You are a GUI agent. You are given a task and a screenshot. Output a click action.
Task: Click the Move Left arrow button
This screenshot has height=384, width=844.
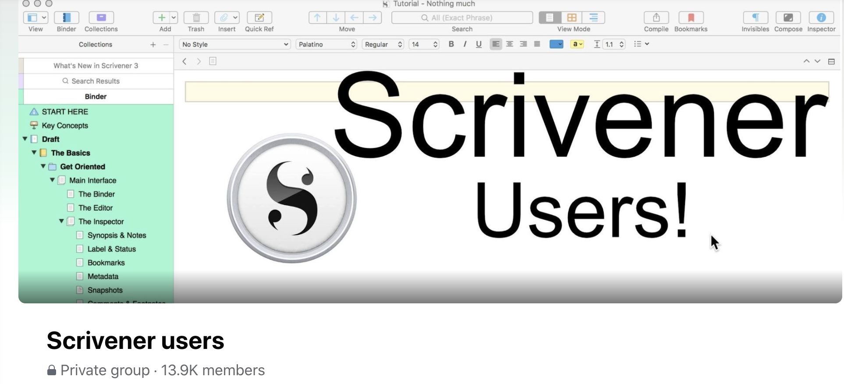[x=354, y=18]
